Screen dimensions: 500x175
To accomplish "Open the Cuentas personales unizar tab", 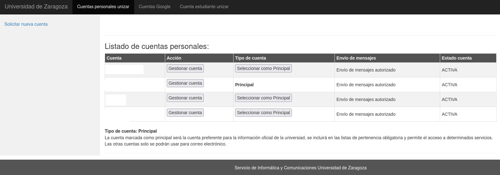I will click(103, 7).
